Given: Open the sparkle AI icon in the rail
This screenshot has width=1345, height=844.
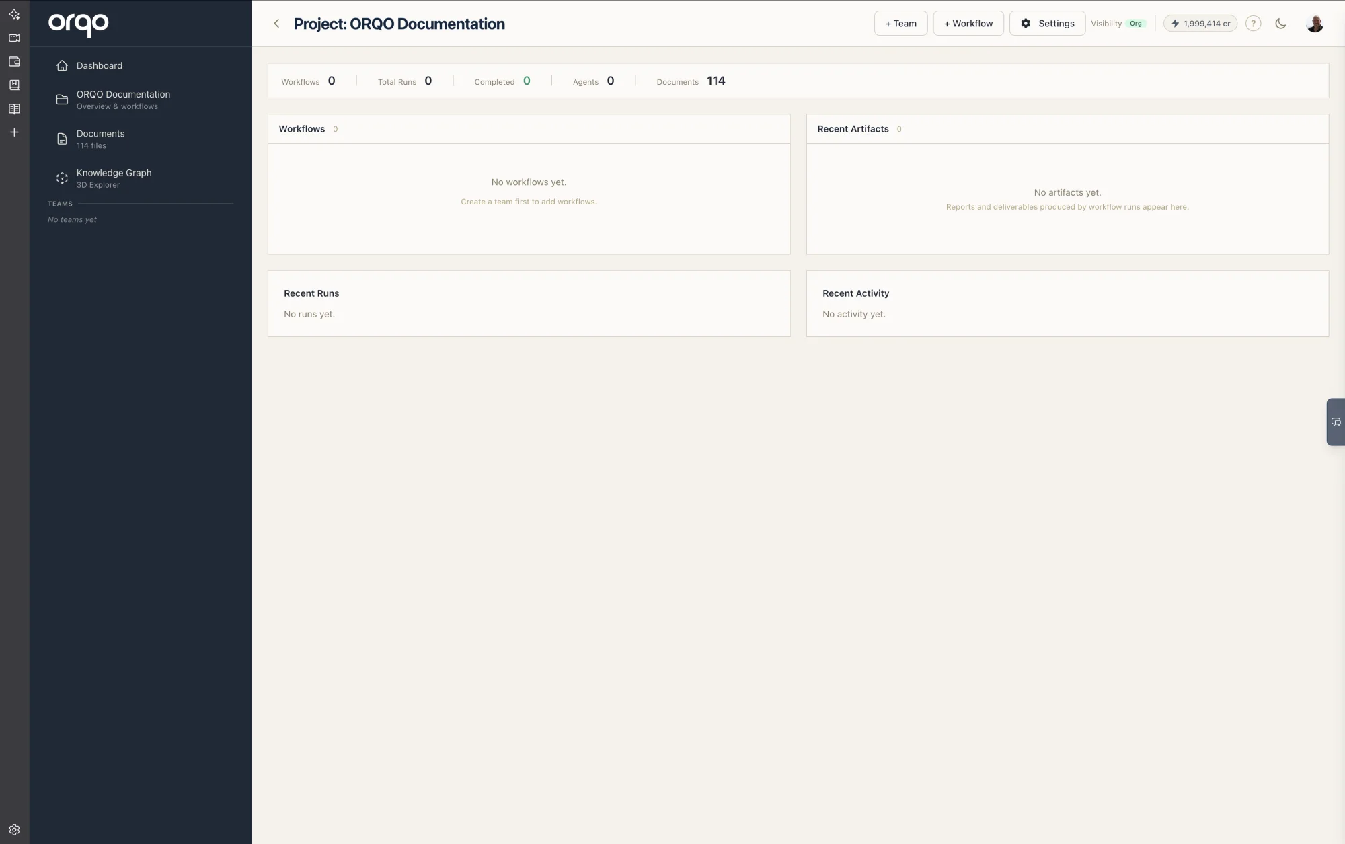Looking at the screenshot, I should 14,14.
